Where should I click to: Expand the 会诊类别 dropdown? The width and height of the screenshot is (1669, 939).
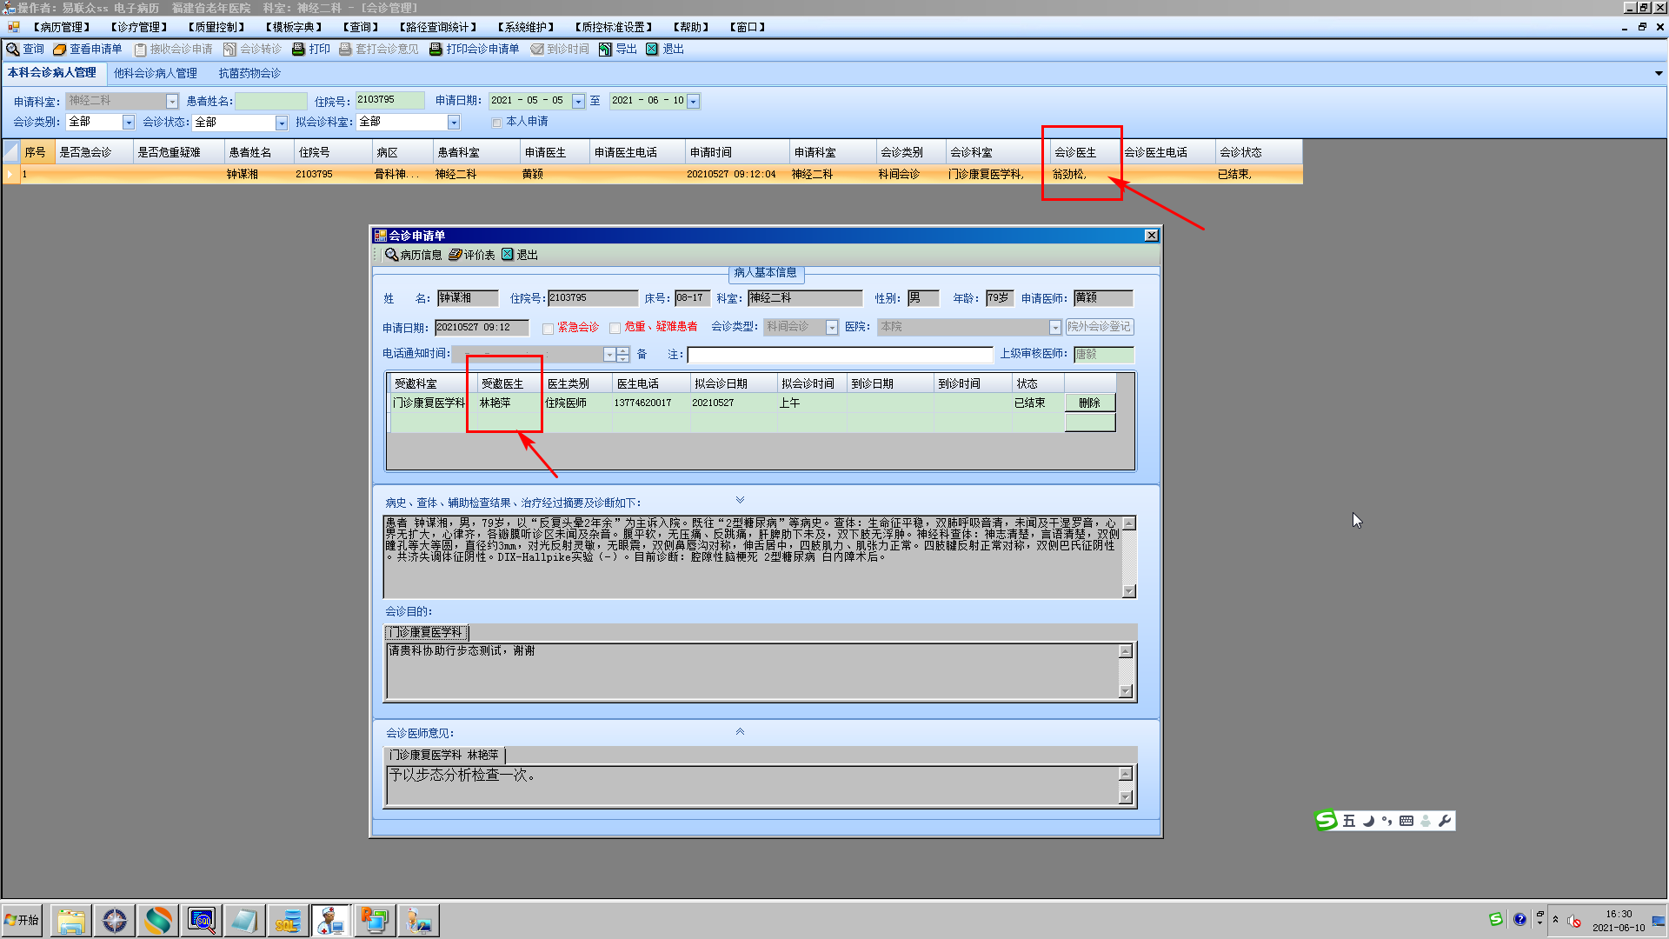pyautogui.click(x=129, y=123)
